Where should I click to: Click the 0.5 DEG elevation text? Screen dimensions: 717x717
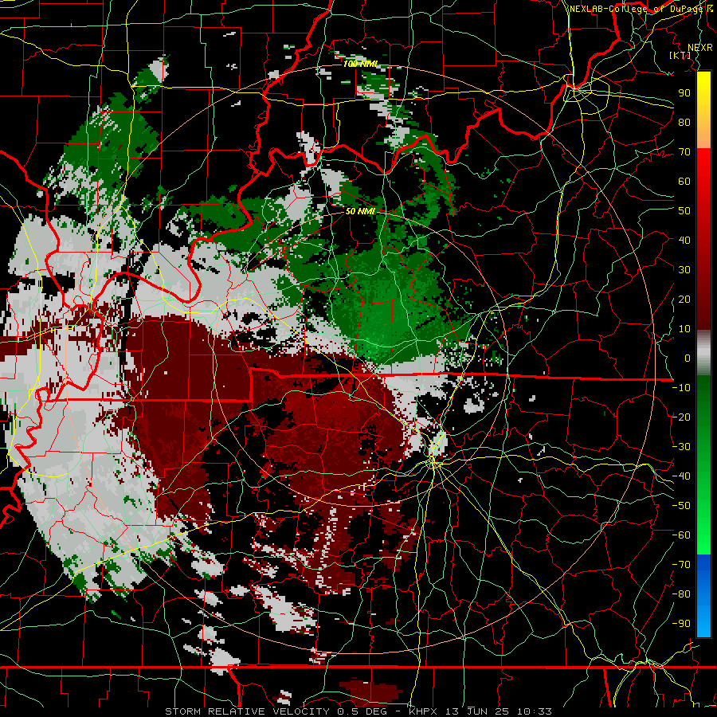click(x=362, y=711)
